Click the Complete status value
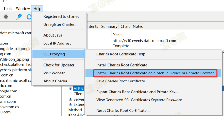The height and width of the screenshot is (116, 224). [121, 46]
